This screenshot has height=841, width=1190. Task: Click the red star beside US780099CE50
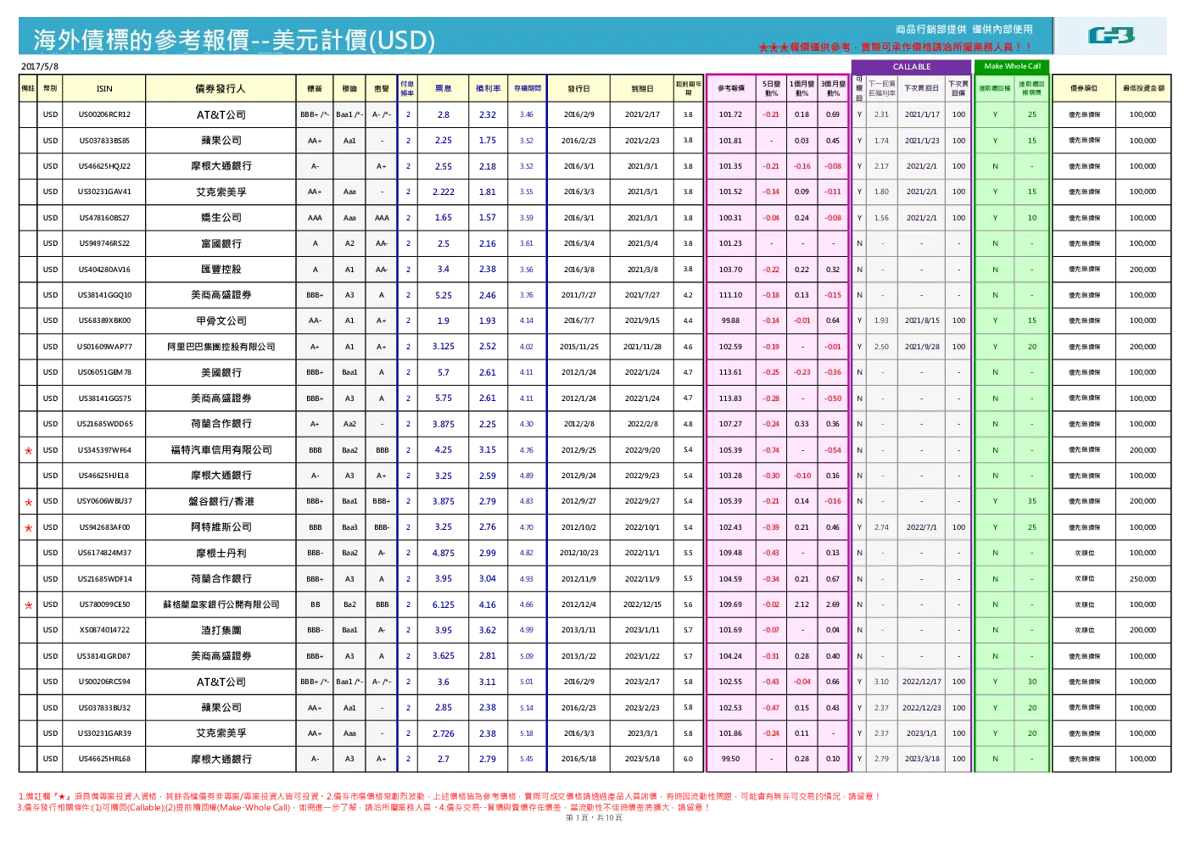pyautogui.click(x=28, y=605)
